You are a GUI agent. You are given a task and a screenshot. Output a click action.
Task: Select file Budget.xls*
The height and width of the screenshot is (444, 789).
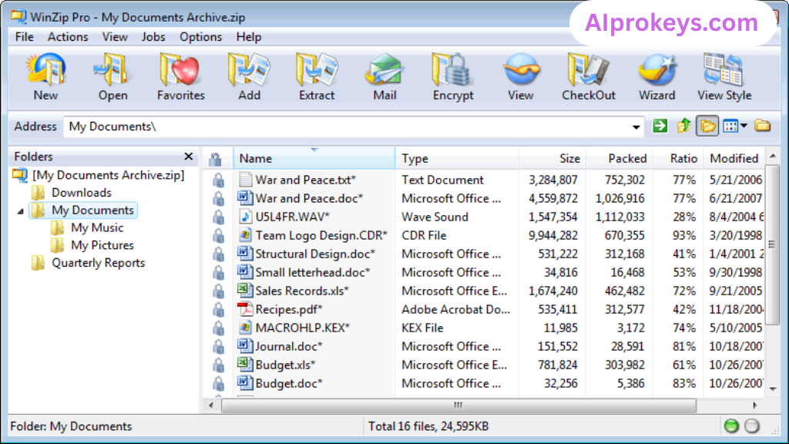(x=285, y=365)
